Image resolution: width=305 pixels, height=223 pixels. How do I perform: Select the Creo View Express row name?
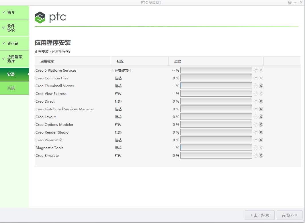click(51, 94)
